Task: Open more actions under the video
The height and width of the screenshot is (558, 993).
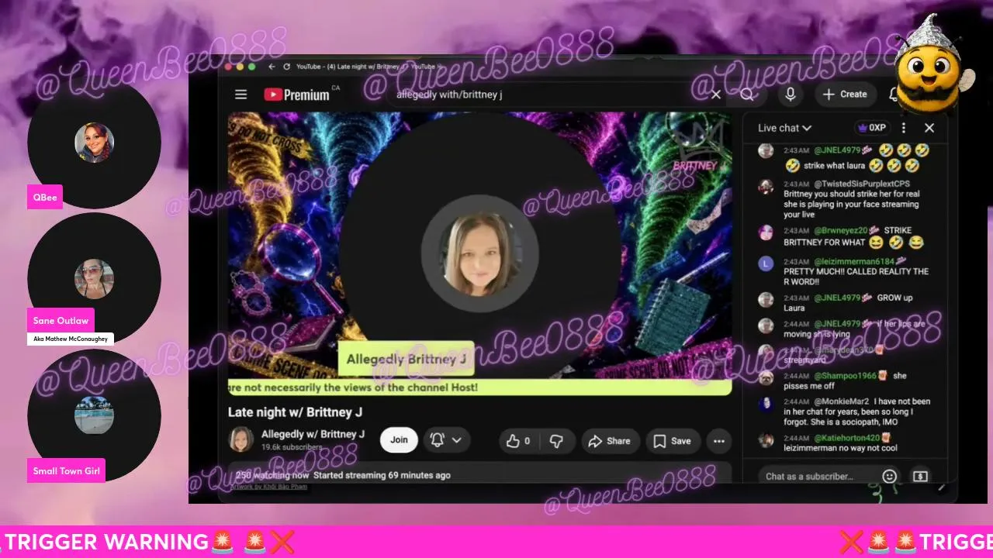Action: 719,441
